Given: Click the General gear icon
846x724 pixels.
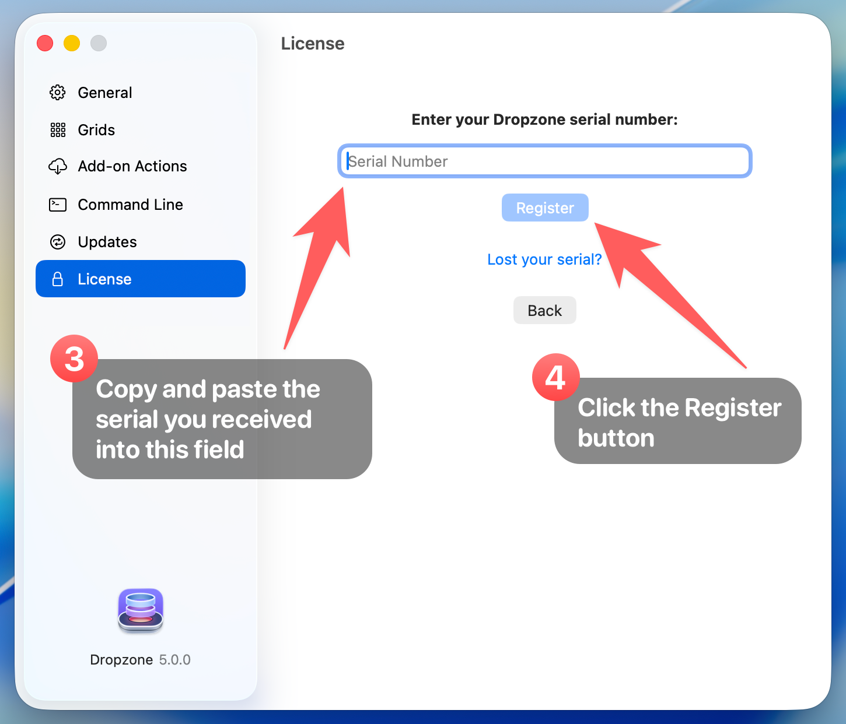Looking at the screenshot, I should pyautogui.click(x=58, y=93).
